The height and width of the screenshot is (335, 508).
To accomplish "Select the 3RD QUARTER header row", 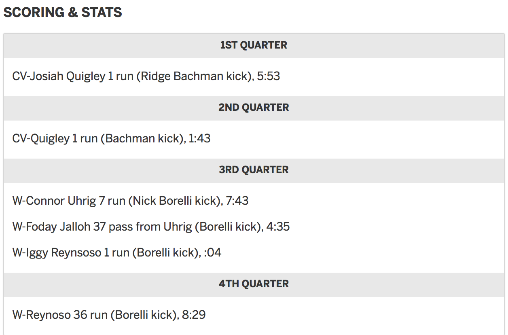I will click(x=254, y=170).
